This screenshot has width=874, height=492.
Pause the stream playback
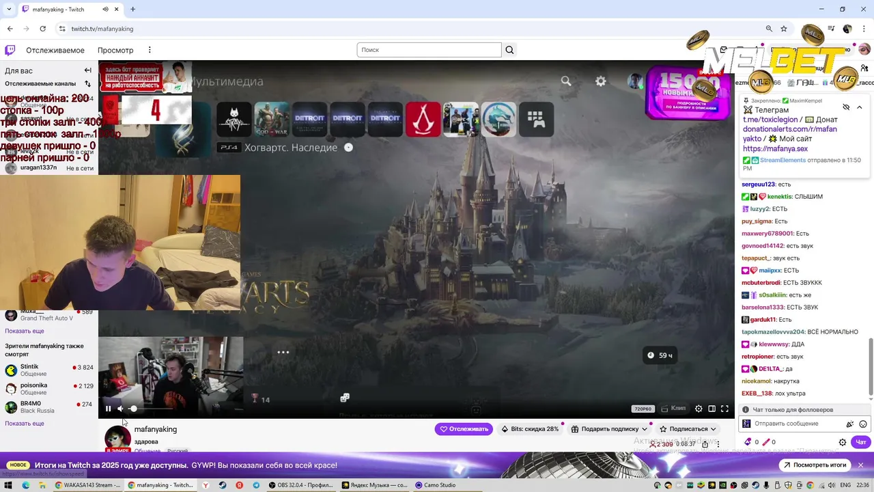[108, 409]
